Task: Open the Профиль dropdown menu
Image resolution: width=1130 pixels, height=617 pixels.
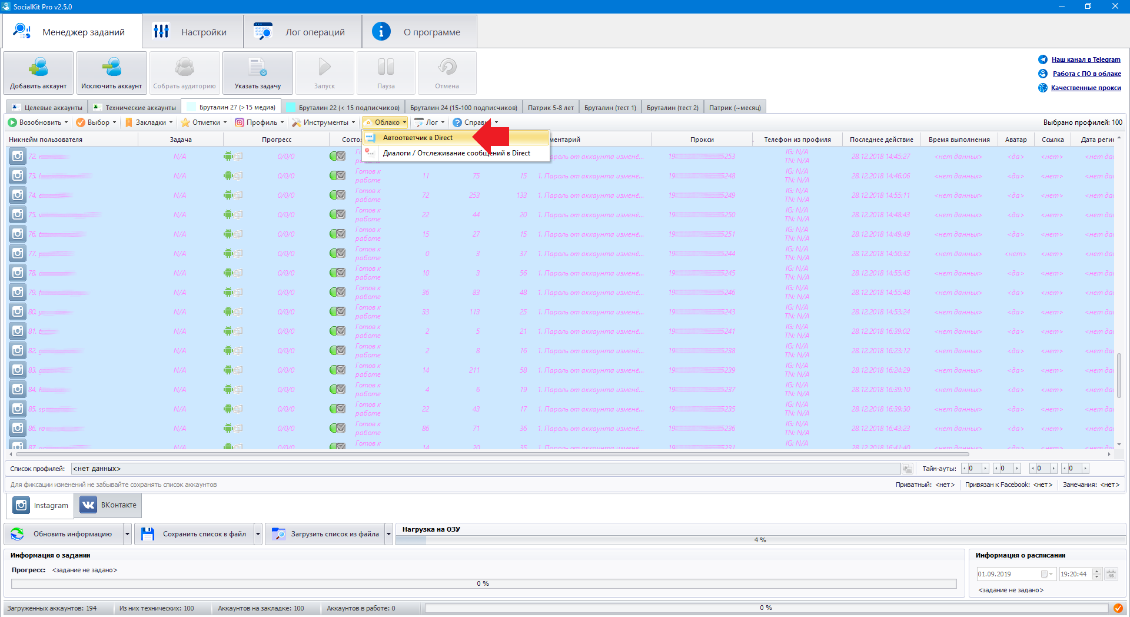Action: [x=260, y=122]
